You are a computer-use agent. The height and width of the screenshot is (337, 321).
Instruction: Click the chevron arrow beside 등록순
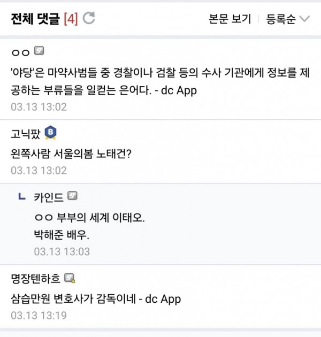pos(304,19)
